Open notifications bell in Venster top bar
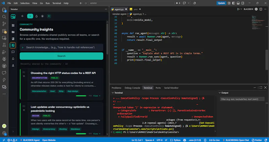This screenshot has height=142, width=269. pyautogui.click(x=36, y=16)
